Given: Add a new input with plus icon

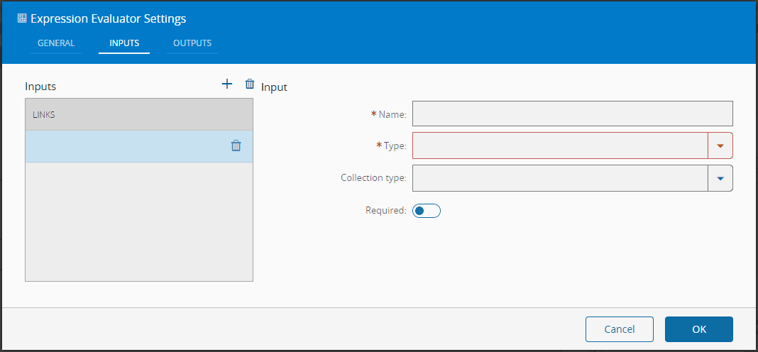Looking at the screenshot, I should point(227,84).
